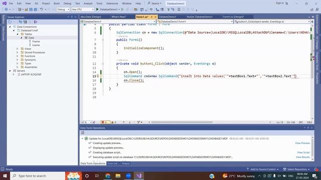The height and width of the screenshot is (180, 321).
Task: Open the Extensions menu
Action: coord(112,3)
